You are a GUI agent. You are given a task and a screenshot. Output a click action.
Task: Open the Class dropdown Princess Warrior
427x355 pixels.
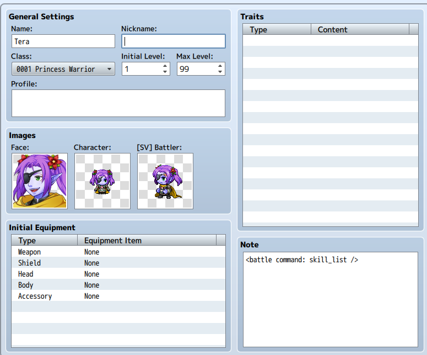click(63, 69)
